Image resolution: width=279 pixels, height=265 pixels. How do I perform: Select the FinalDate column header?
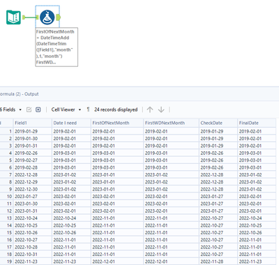point(257,123)
